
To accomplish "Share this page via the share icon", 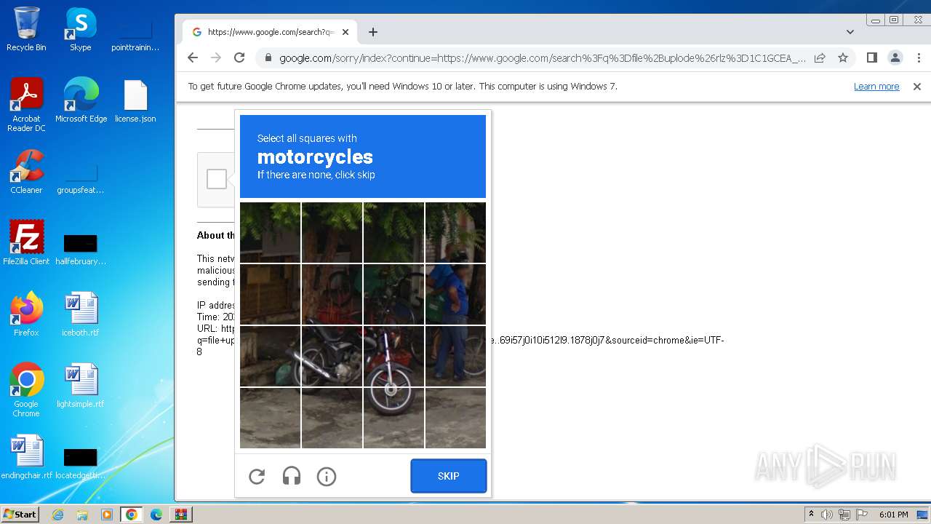I will pos(820,57).
